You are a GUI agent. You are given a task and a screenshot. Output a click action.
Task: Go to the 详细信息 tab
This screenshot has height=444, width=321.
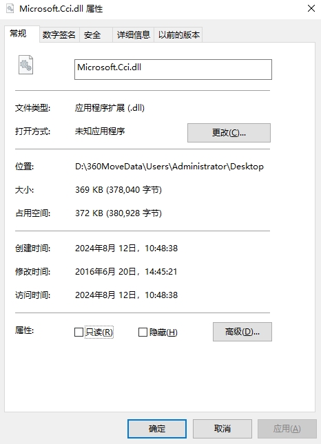(x=133, y=35)
